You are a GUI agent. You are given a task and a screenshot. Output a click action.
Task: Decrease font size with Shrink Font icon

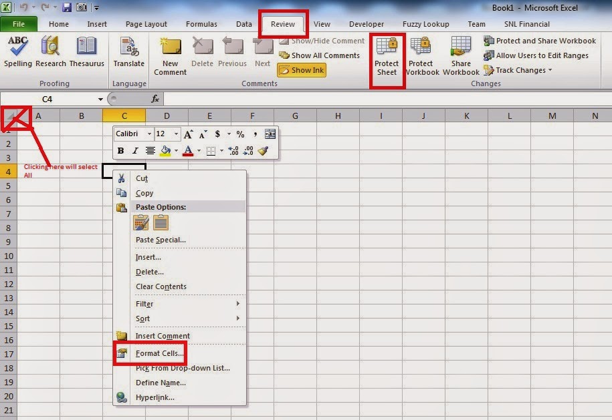pos(203,134)
